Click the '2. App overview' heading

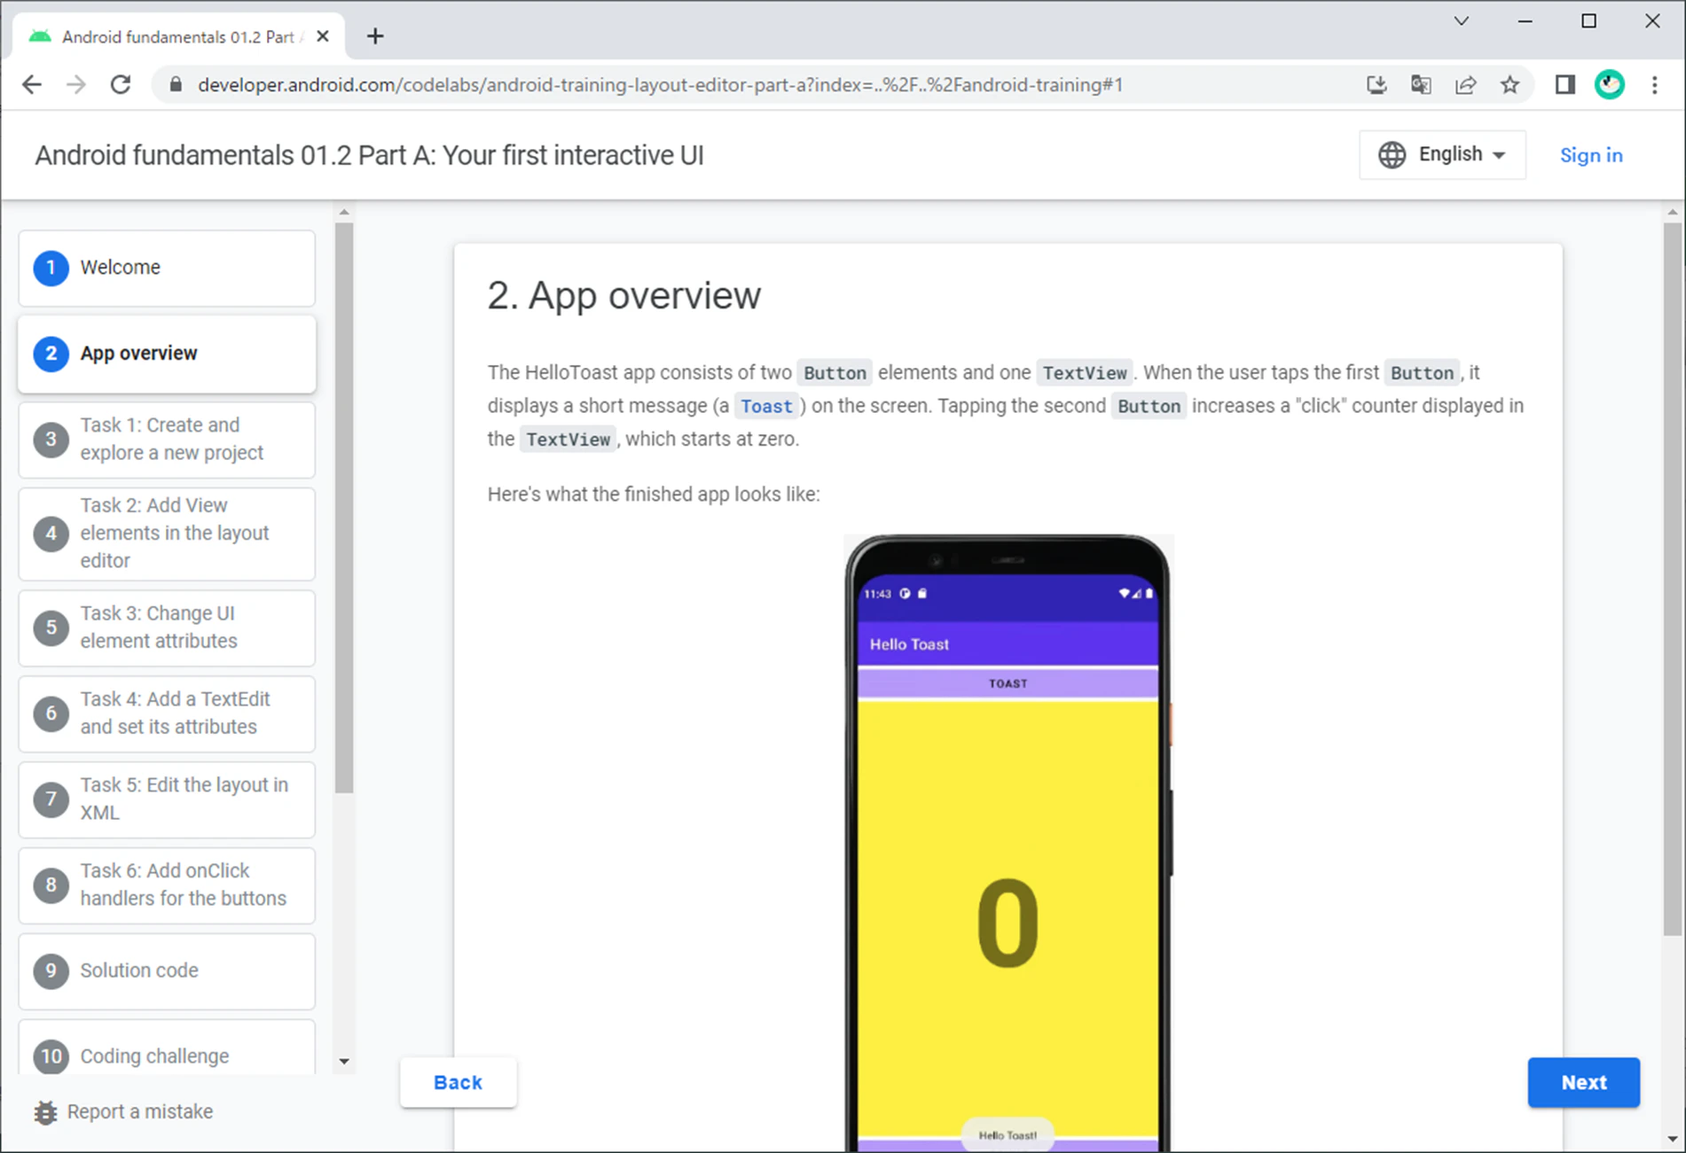pyautogui.click(x=624, y=295)
